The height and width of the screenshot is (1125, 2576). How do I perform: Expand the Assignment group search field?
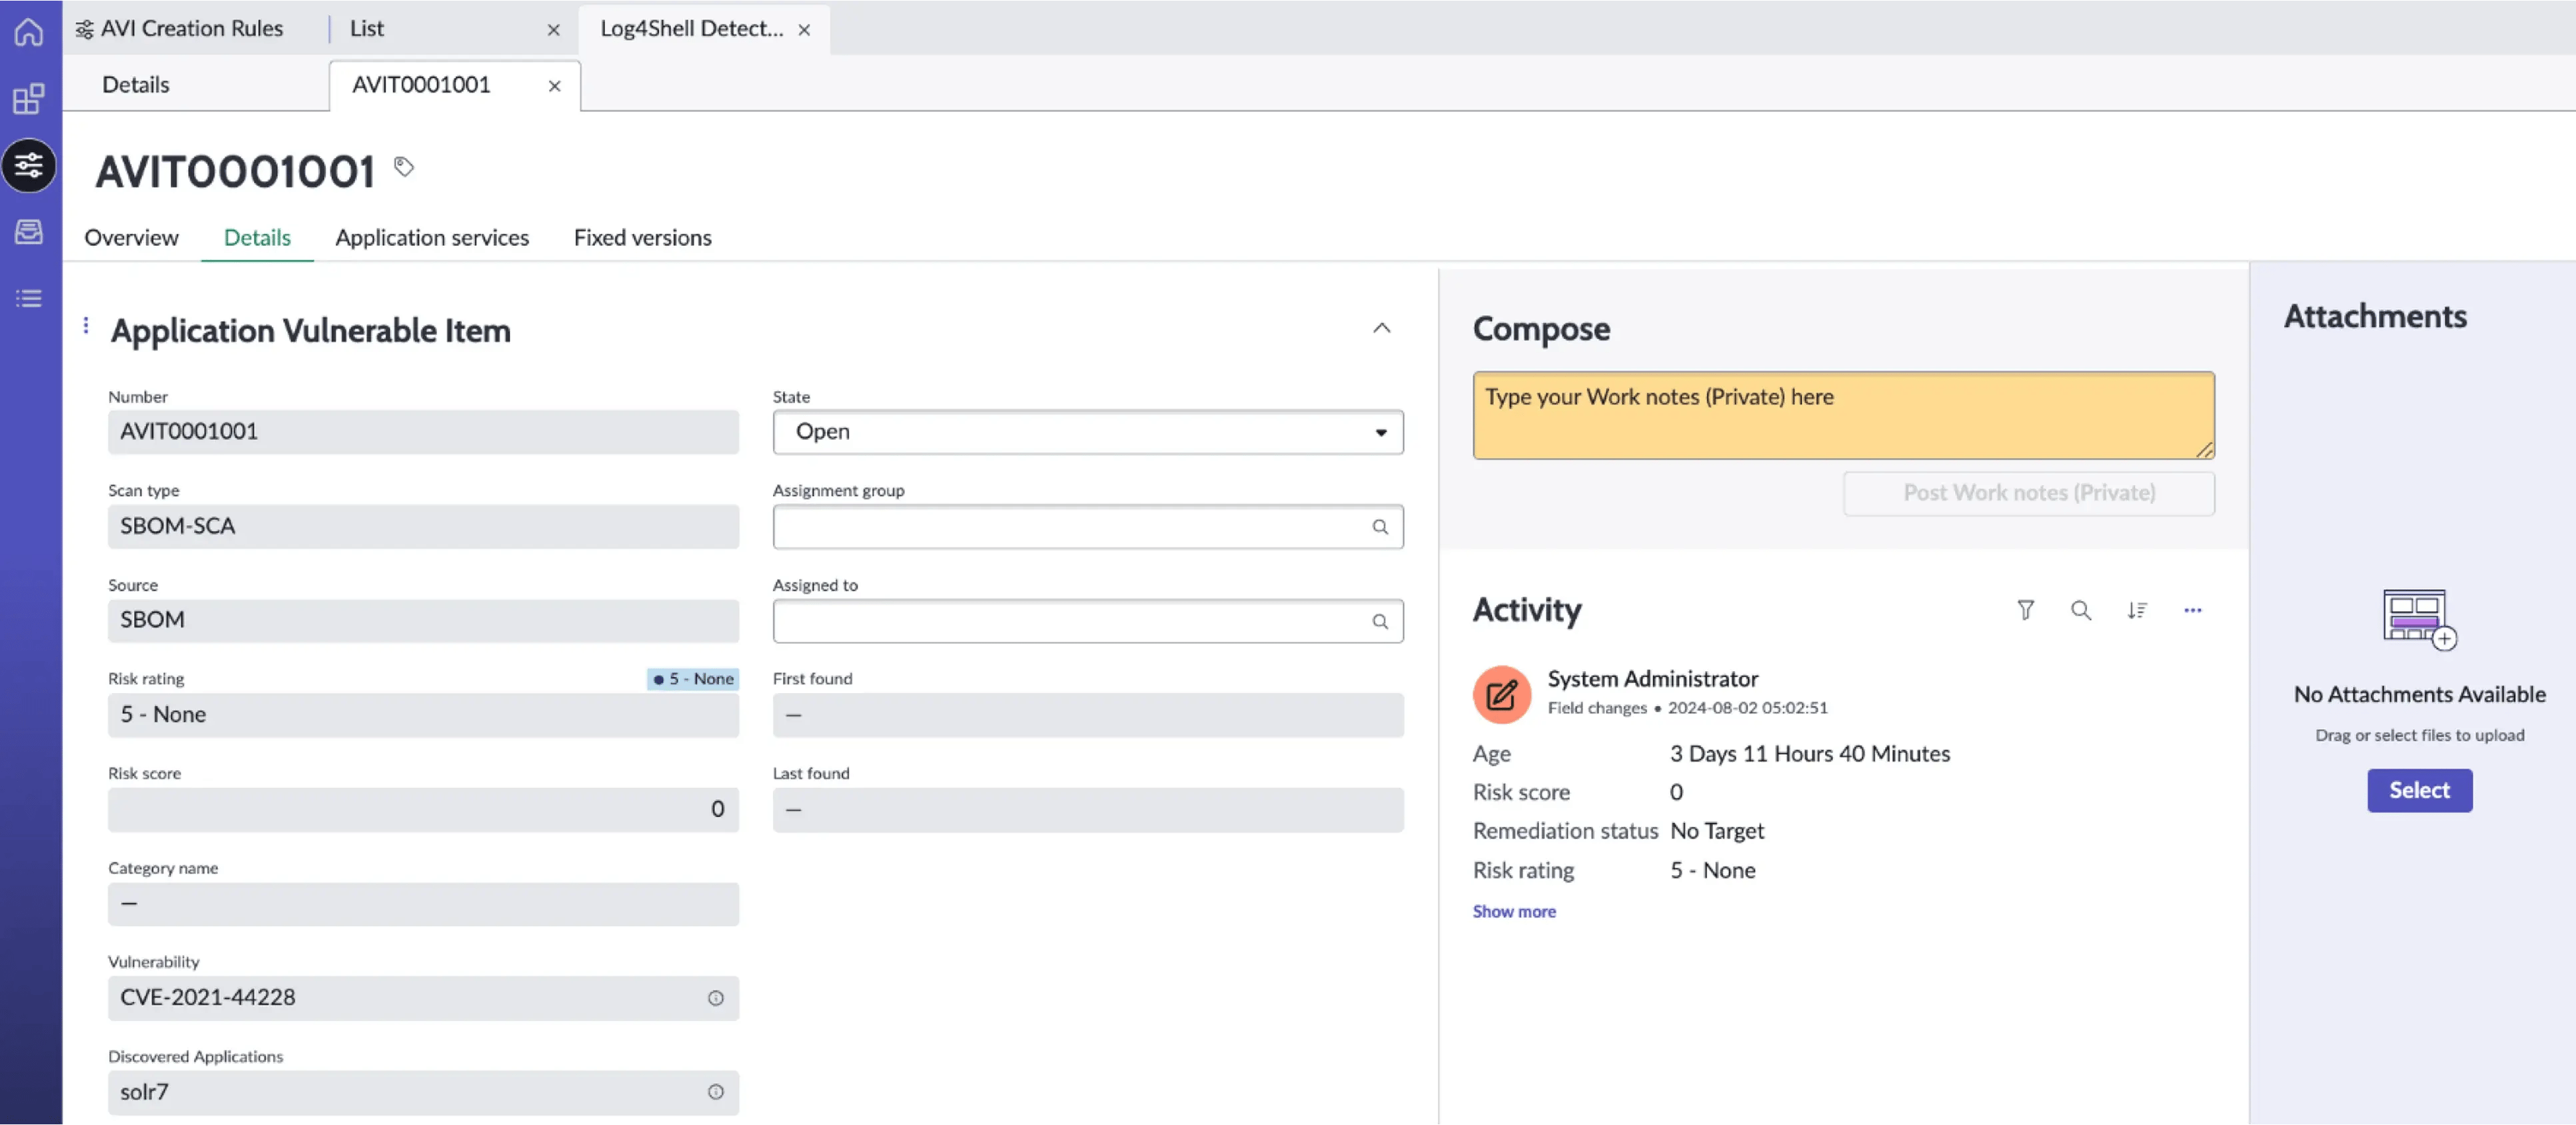coord(1379,526)
